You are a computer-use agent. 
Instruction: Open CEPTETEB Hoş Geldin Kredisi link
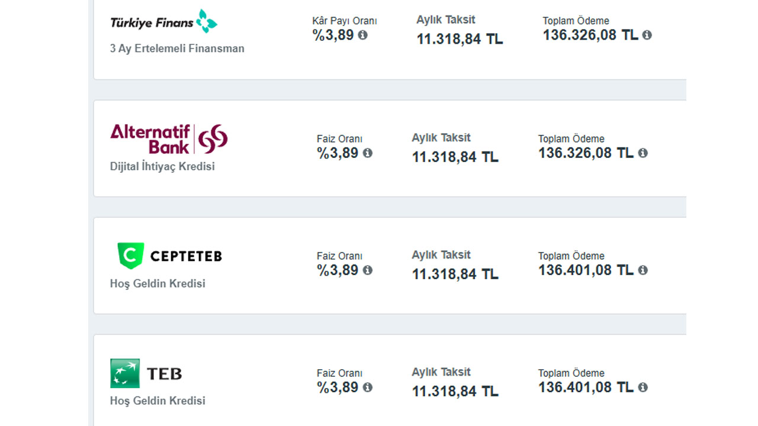click(158, 283)
